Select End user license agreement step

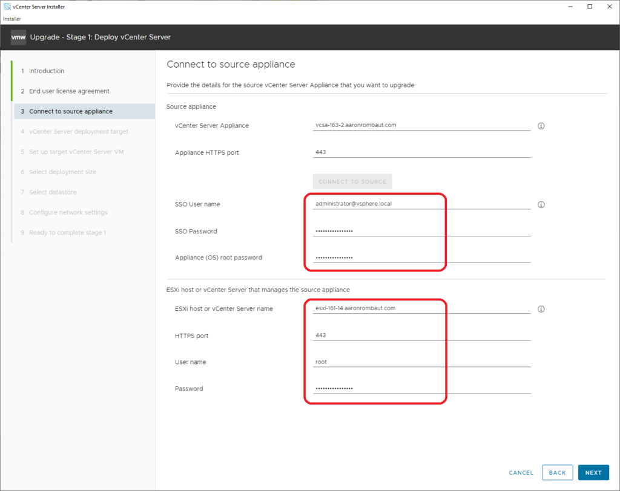tap(69, 91)
